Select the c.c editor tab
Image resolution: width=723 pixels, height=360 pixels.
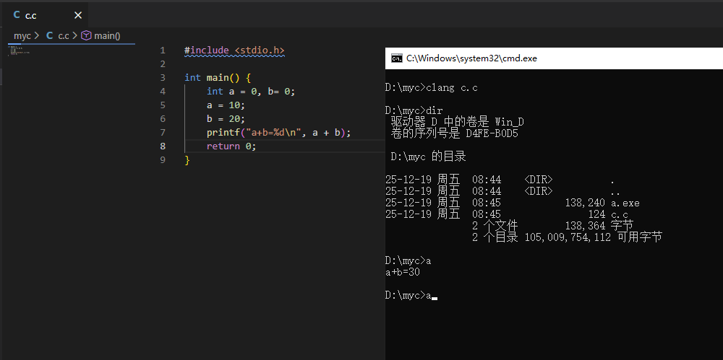click(x=31, y=15)
